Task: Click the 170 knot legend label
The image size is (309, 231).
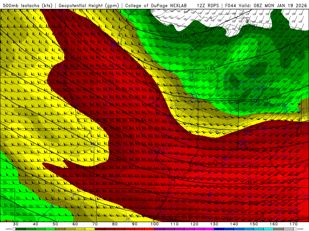Action: tap(294, 224)
